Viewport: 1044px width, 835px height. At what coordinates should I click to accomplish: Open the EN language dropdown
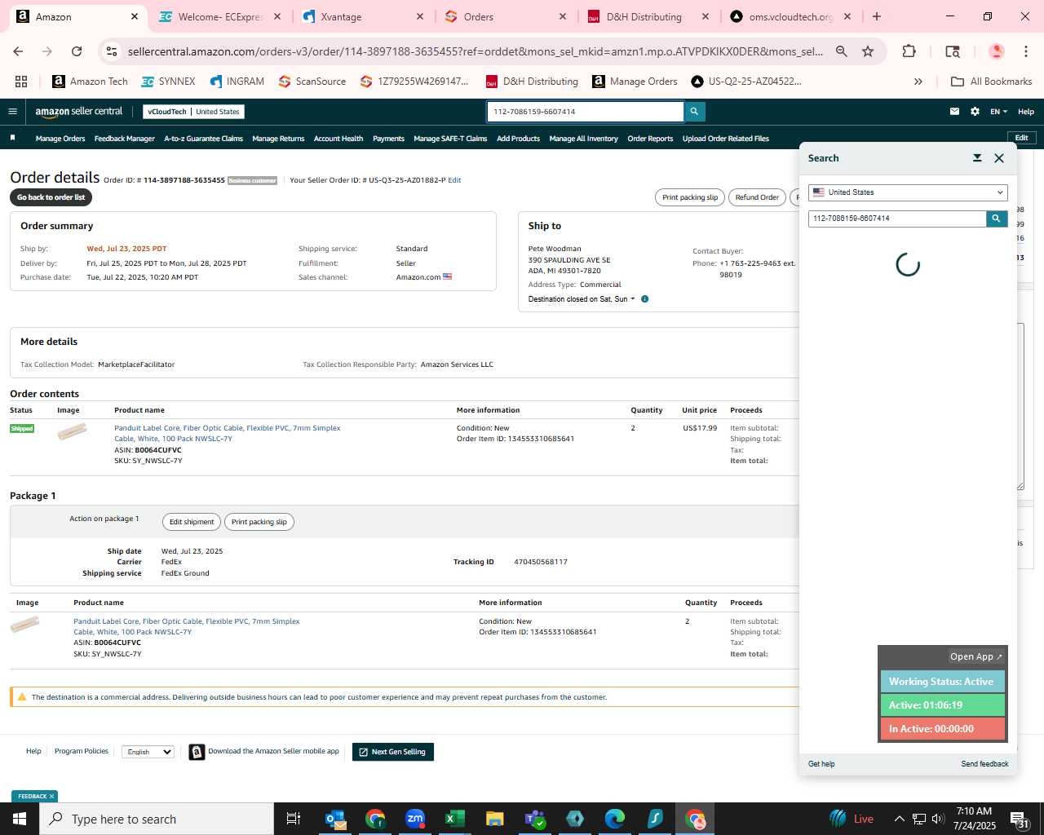click(x=998, y=112)
